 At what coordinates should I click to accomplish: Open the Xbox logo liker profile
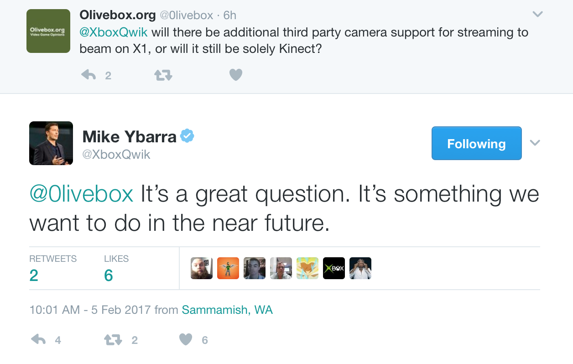point(334,268)
